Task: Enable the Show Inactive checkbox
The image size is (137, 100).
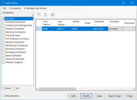Action: (3, 96)
